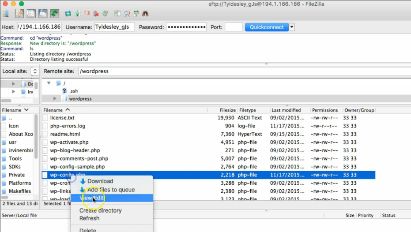
Task: Toggle the remote directory tree view
Action: point(43,13)
